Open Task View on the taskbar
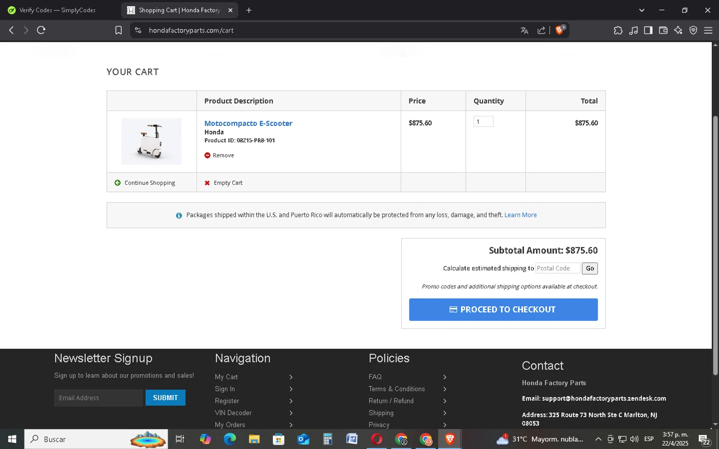 [x=180, y=439]
